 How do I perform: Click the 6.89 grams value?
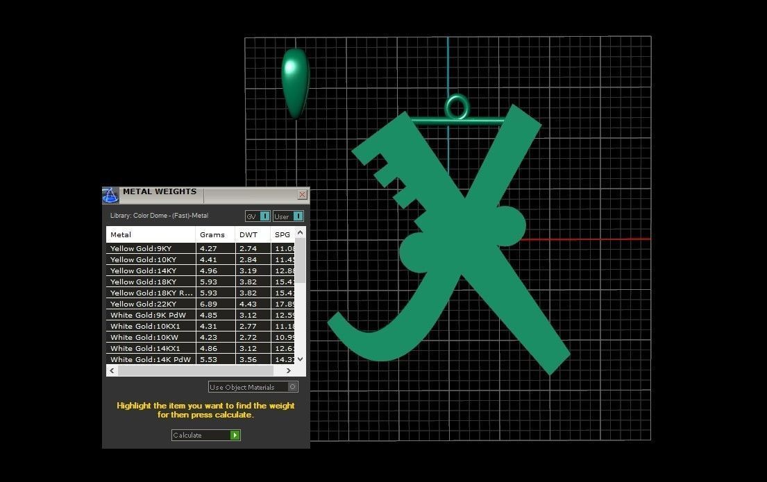click(208, 304)
